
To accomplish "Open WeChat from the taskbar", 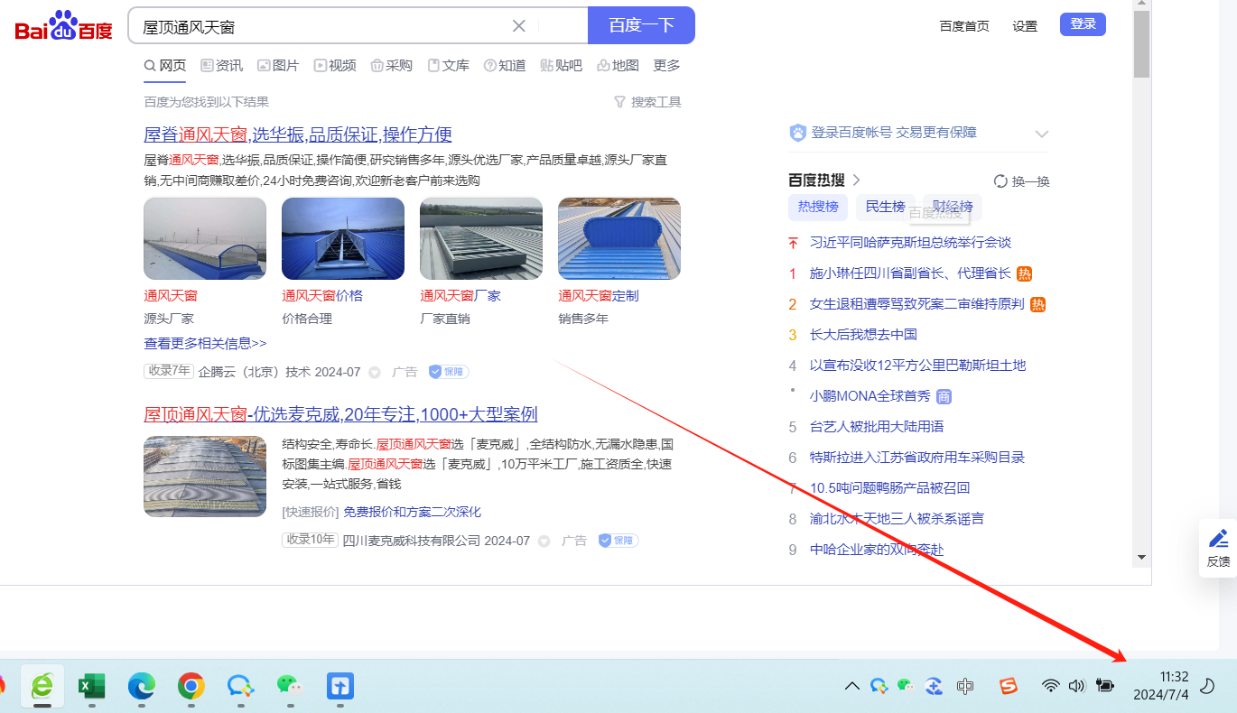I will click(289, 687).
